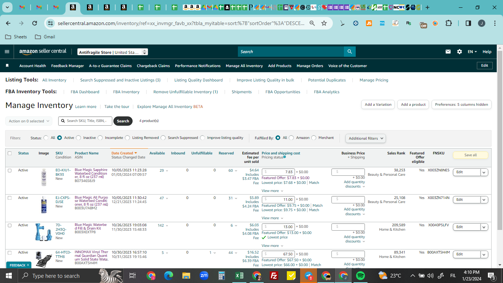Go to Listing Quality Dashboard
The width and height of the screenshot is (503, 283).
coord(198,80)
